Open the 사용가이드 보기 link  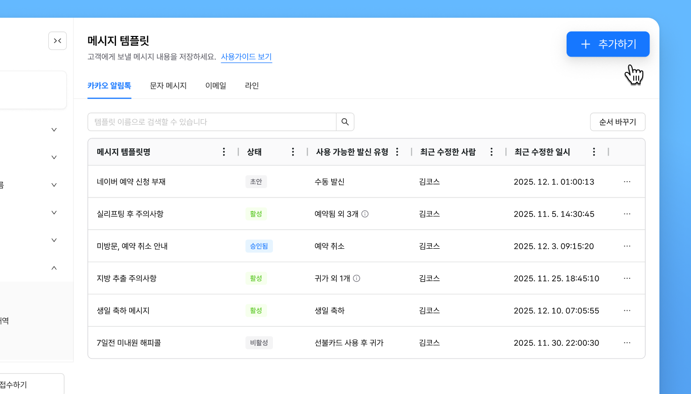click(x=246, y=57)
